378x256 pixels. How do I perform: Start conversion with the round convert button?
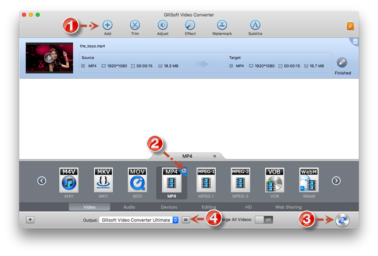coord(341,220)
